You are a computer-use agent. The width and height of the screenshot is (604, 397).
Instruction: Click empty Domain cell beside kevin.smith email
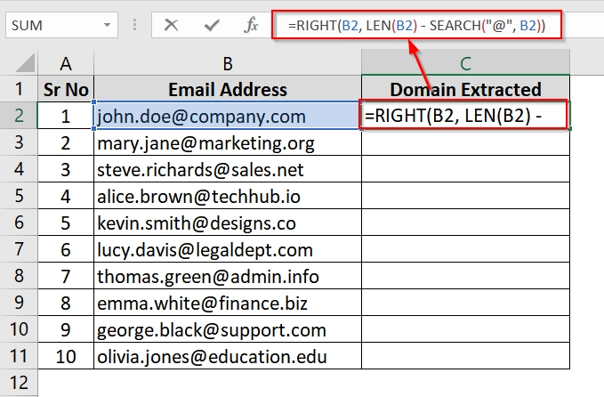click(x=465, y=223)
